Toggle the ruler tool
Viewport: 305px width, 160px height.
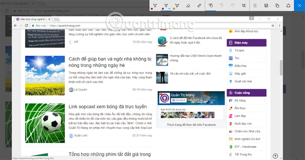[199, 5]
